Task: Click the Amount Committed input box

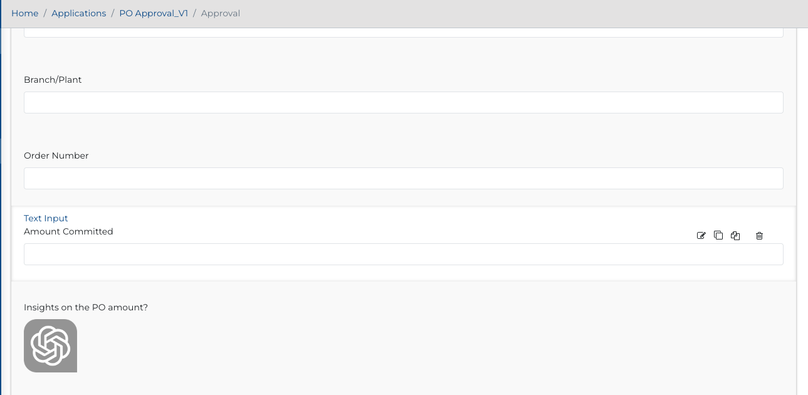Action: (x=403, y=254)
